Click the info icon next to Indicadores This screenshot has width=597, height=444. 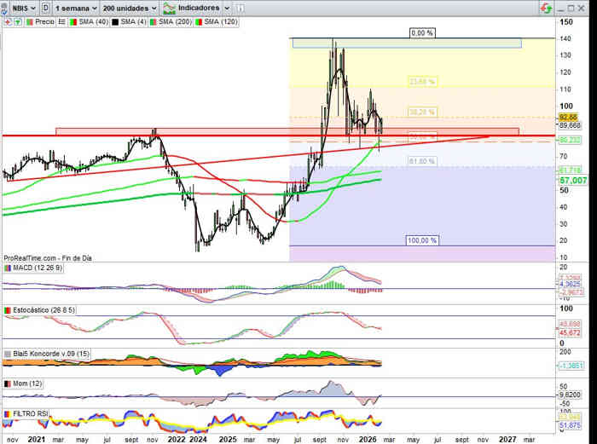point(241,7)
